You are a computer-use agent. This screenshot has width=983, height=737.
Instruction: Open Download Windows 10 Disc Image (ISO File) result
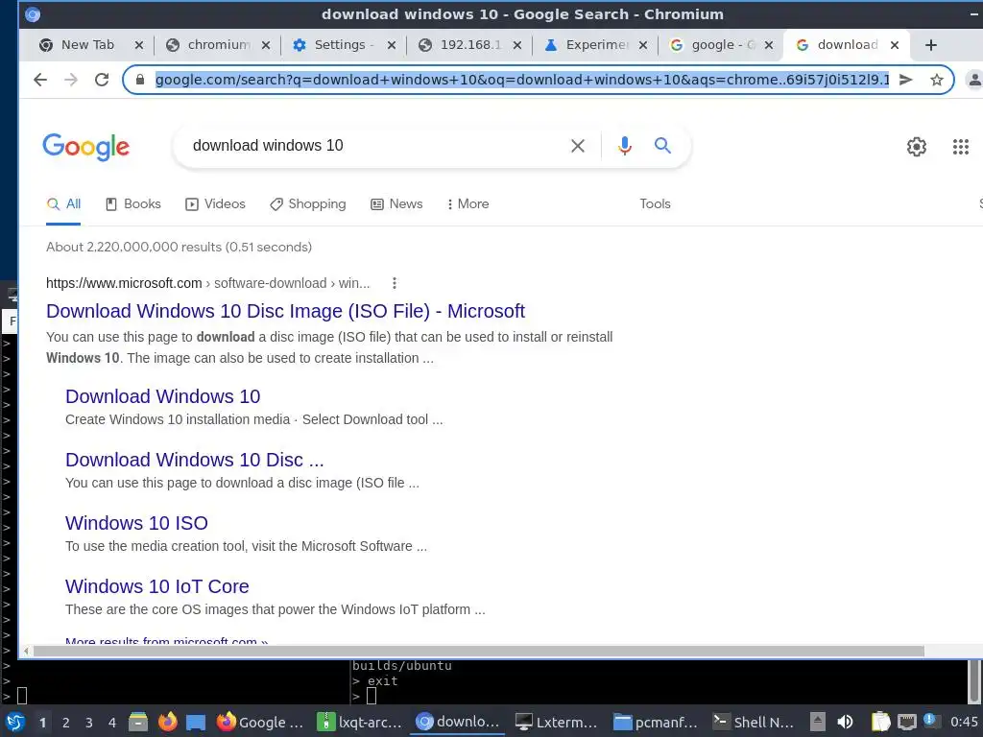coord(285,311)
